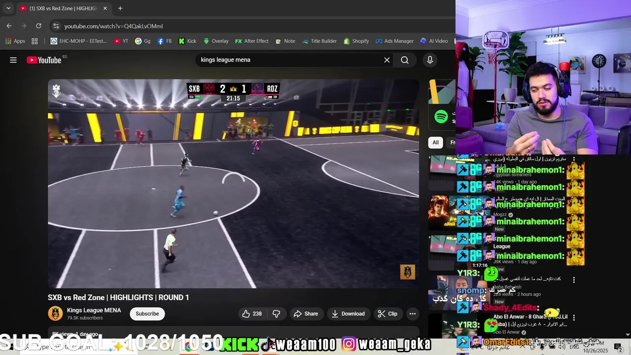Open the Windows notification center icon
This screenshot has height=355, width=631.
tap(618, 347)
